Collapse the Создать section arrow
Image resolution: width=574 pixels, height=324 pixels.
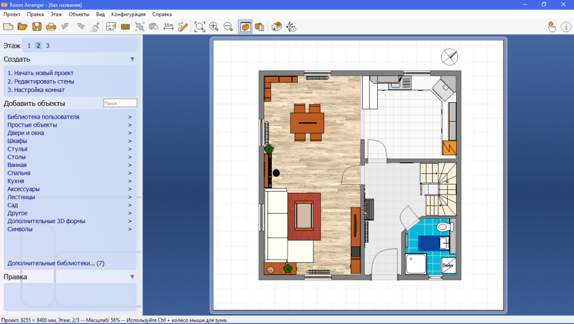coord(132,59)
